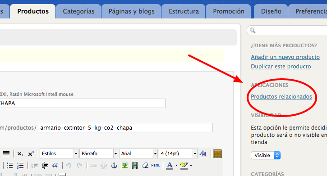The width and height of the screenshot is (327, 176).
Task: Apply superscript formatting
Action: [x=31, y=154]
